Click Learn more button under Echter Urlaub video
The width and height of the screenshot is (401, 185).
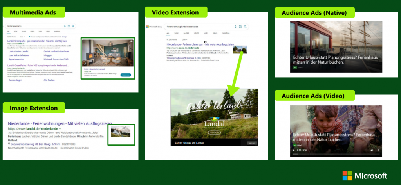[x=252, y=143]
